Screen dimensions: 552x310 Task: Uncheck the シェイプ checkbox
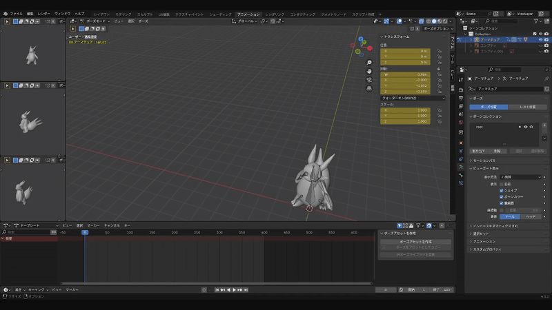[501, 190]
